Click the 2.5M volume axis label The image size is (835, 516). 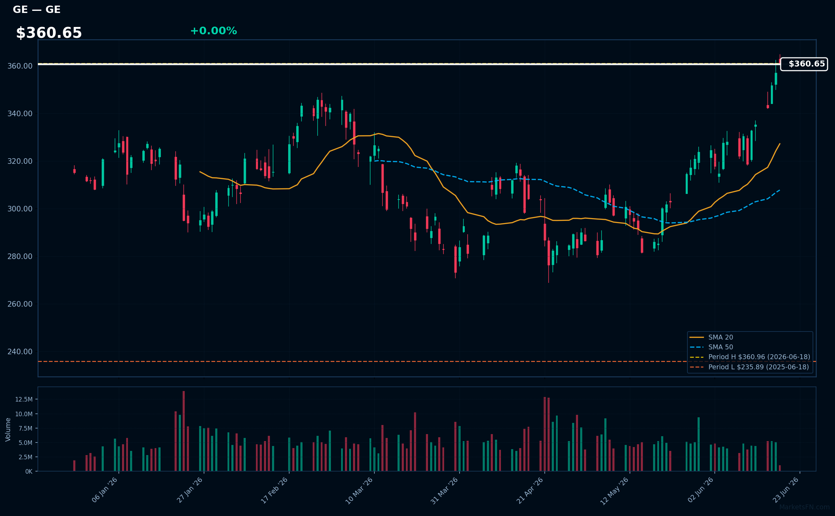[x=26, y=457]
